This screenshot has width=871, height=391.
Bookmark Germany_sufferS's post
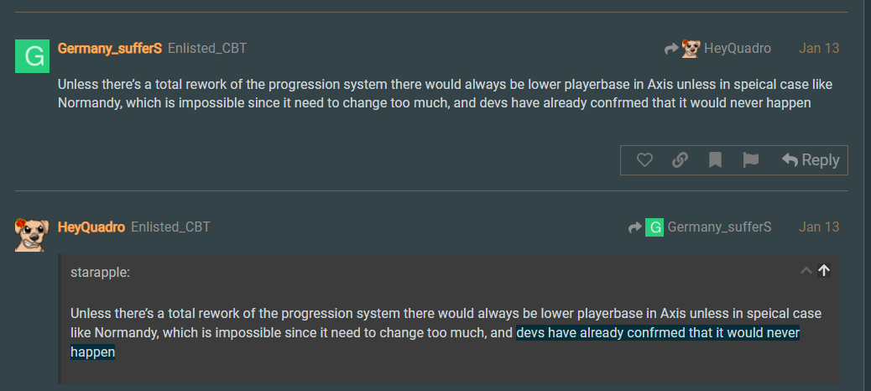pos(715,160)
